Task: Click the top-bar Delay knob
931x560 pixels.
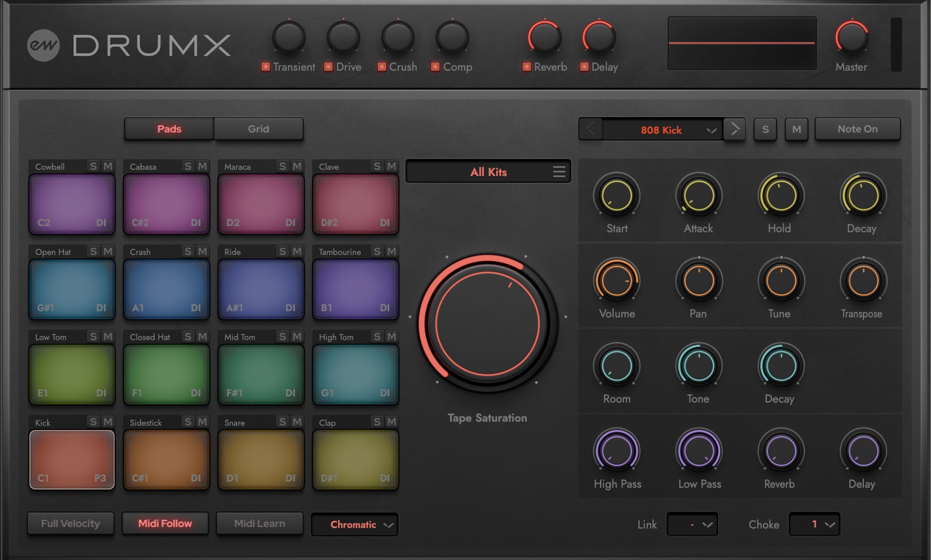Action: pos(599,37)
